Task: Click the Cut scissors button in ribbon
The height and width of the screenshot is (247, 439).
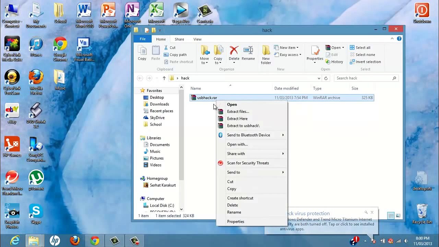Action: [x=170, y=48]
